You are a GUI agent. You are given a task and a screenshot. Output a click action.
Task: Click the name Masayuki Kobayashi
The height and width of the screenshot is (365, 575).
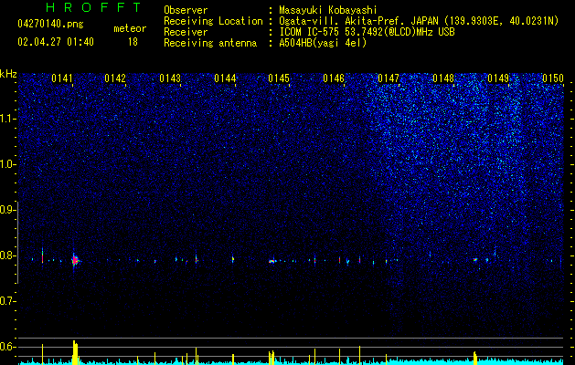click(x=328, y=10)
